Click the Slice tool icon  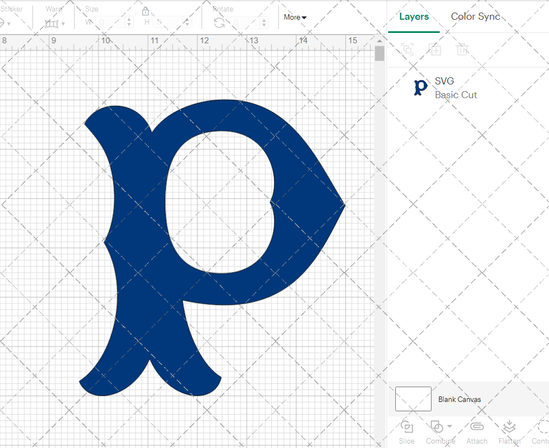tap(407, 427)
